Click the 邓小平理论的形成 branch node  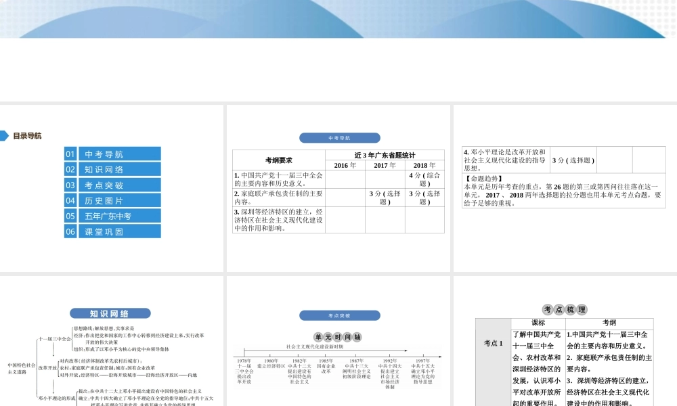(x=57, y=399)
